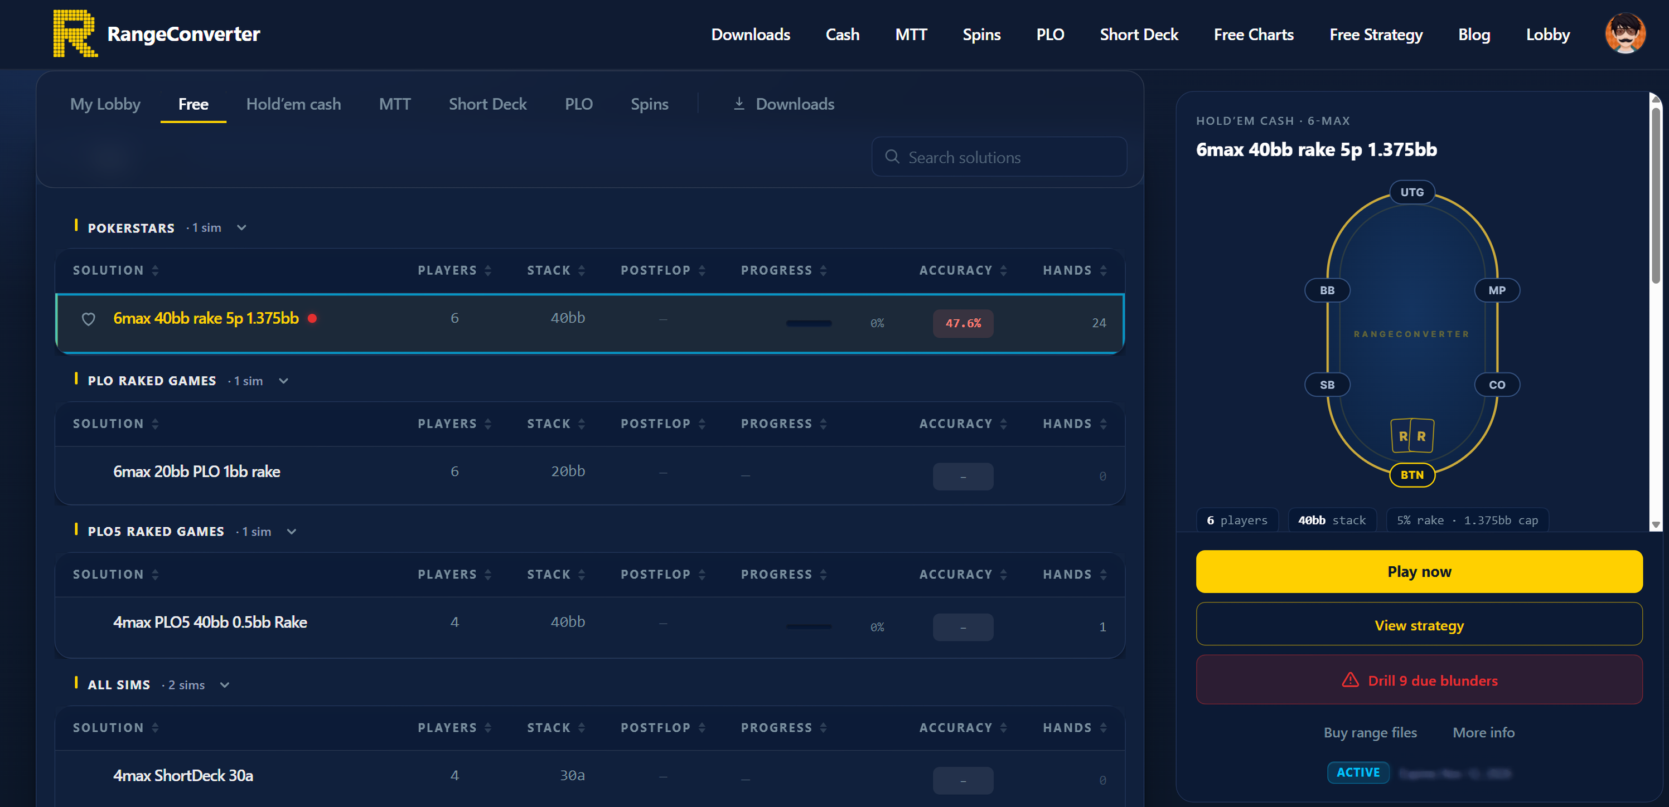1669x807 pixels.
Task: Select the 4max ShortDeck 30a row
Action: [589, 778]
